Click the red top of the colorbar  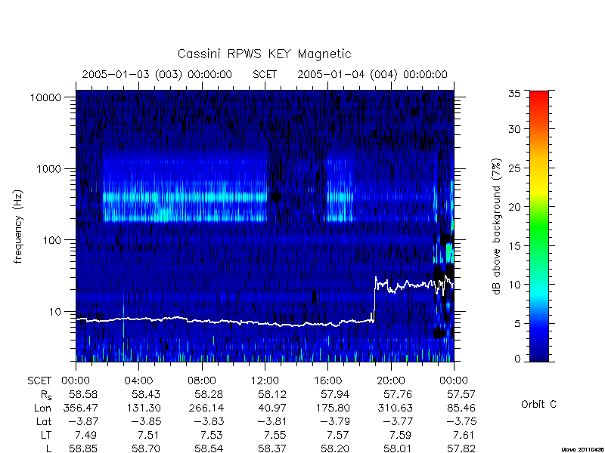539,97
